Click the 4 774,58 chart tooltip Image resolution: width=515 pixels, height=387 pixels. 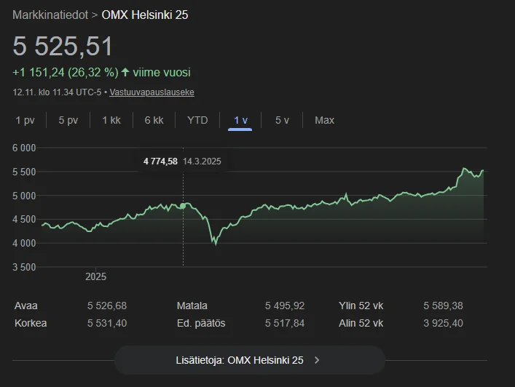click(x=182, y=161)
